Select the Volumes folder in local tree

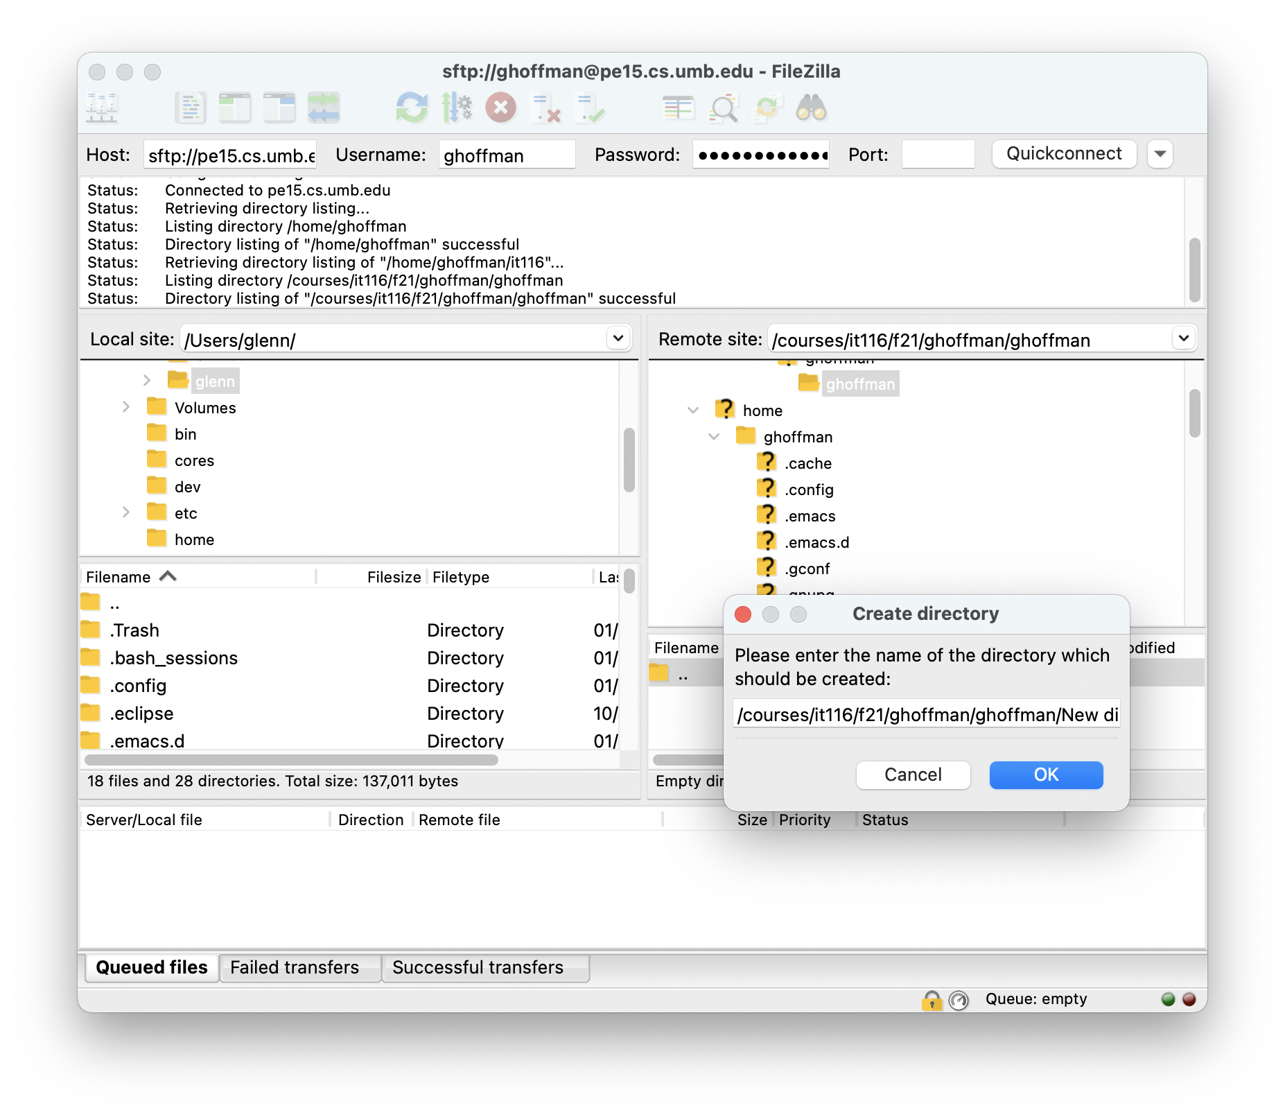tap(191, 408)
